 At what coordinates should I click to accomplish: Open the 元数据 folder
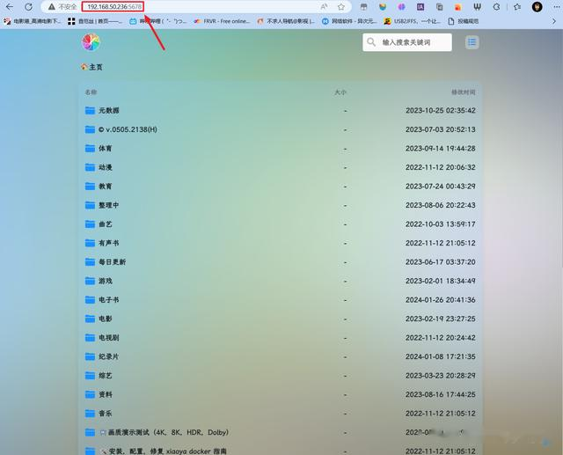click(x=280, y=110)
